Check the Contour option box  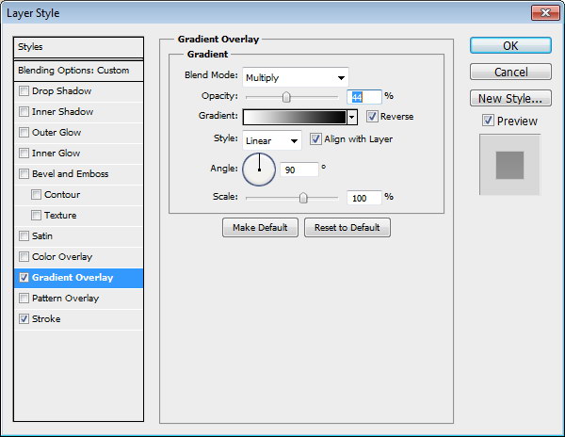[36, 195]
